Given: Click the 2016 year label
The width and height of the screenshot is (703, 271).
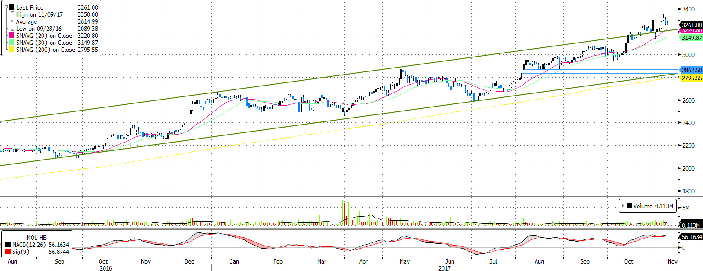Looking at the screenshot, I should (x=105, y=268).
